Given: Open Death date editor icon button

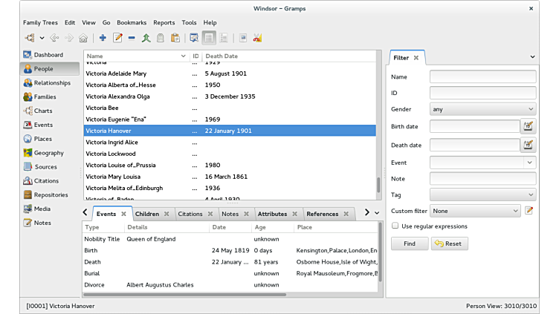Looking at the screenshot, I should [528, 145].
